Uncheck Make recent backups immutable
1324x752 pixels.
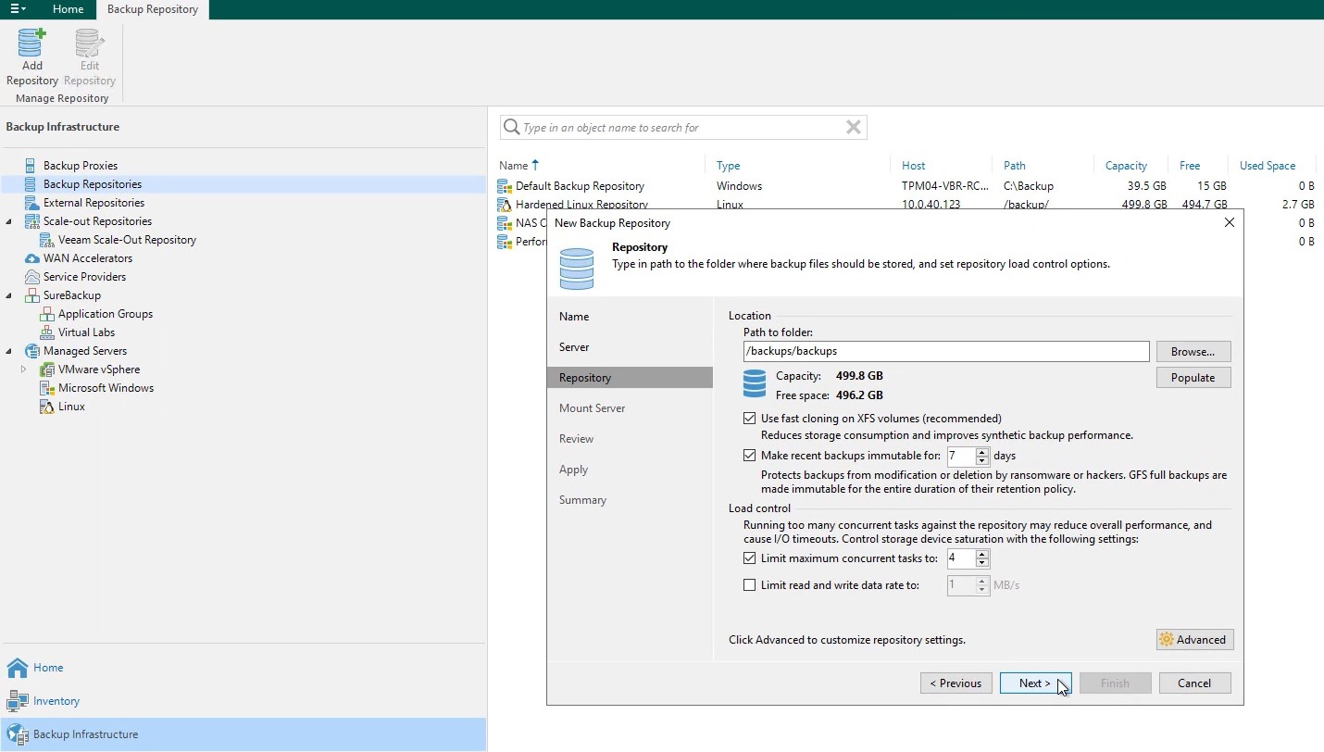pyautogui.click(x=750, y=456)
